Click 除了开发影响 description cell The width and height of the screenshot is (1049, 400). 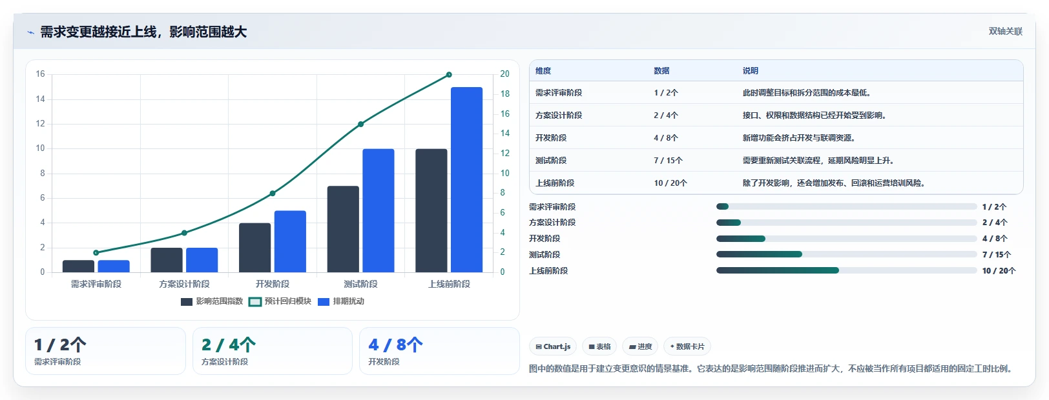[835, 183]
